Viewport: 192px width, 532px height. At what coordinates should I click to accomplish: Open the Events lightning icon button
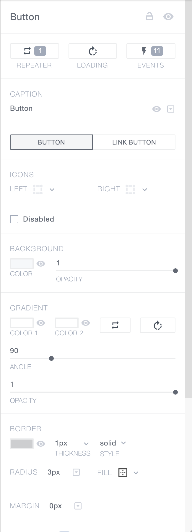tap(151, 51)
